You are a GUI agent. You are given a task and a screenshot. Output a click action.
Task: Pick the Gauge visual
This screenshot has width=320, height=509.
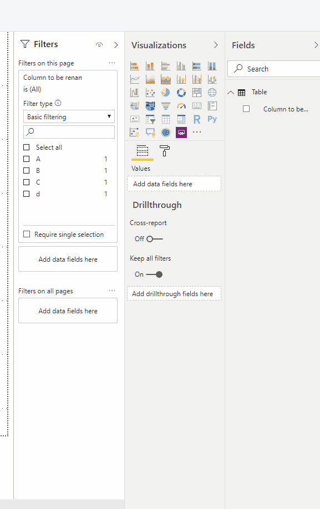pos(181,106)
